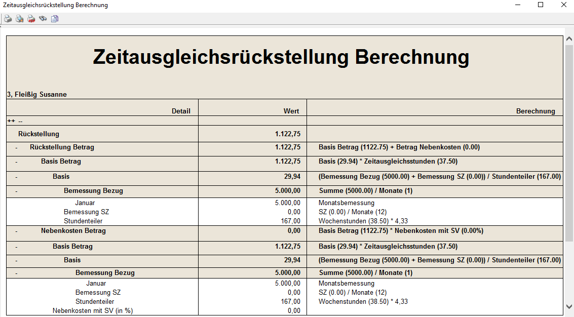Collapse the Nebenkosten Betrag row
The width and height of the screenshot is (574, 317).
tap(16, 231)
